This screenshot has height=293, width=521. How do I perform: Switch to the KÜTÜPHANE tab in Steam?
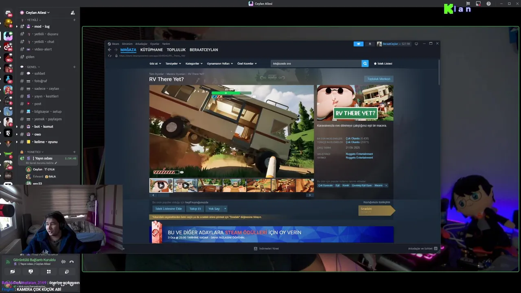[x=151, y=50]
